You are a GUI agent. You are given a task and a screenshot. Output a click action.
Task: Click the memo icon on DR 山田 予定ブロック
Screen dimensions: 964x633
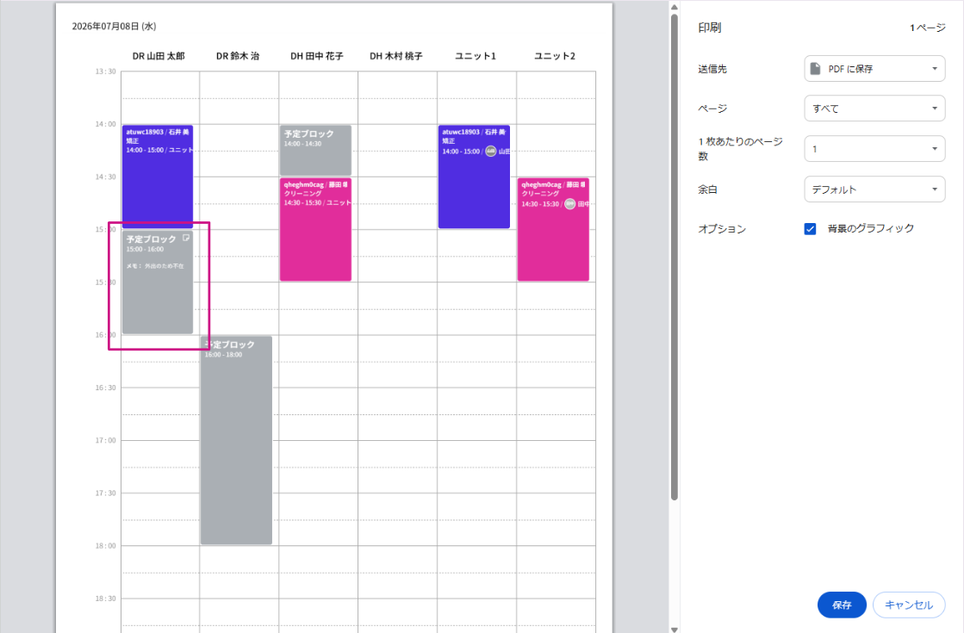186,238
